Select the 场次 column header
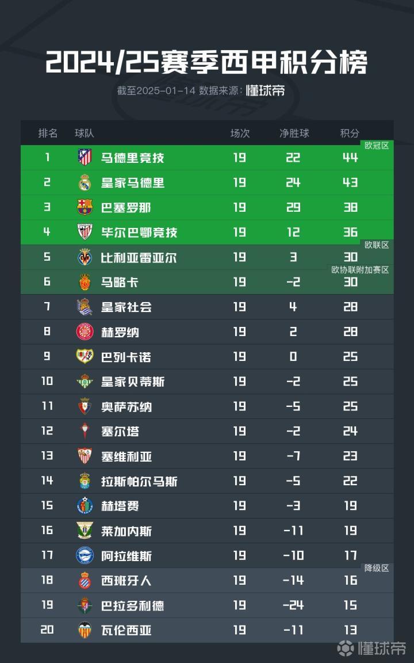 coord(240,133)
